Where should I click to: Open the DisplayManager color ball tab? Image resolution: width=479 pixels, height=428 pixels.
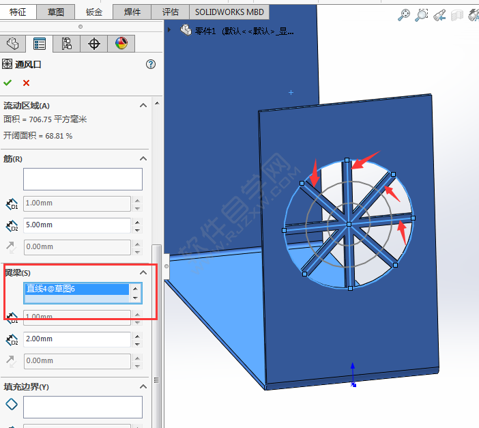tap(121, 44)
